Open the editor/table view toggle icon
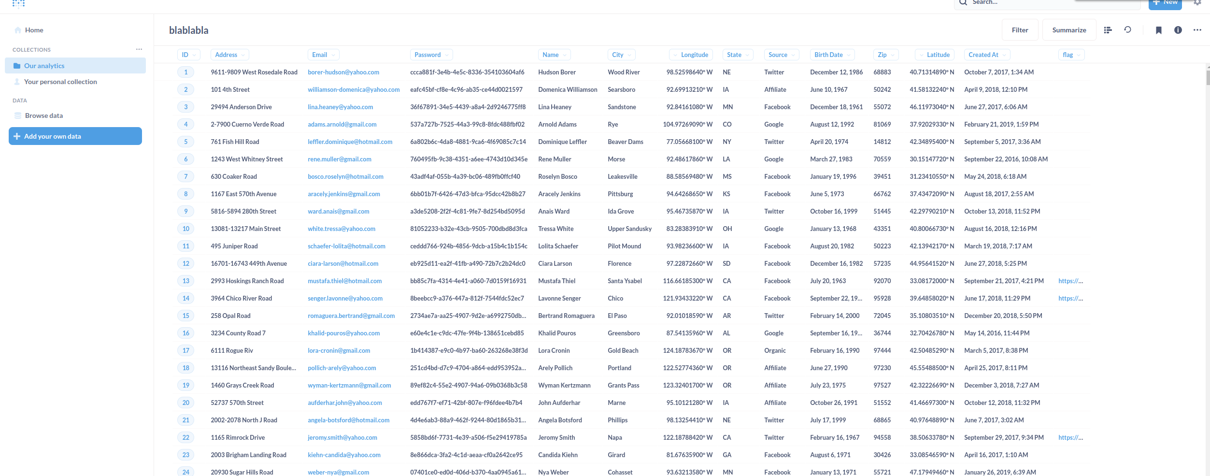 click(x=1108, y=30)
